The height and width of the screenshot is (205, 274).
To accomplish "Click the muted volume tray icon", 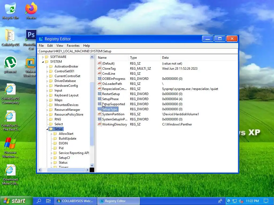I will [241, 201].
